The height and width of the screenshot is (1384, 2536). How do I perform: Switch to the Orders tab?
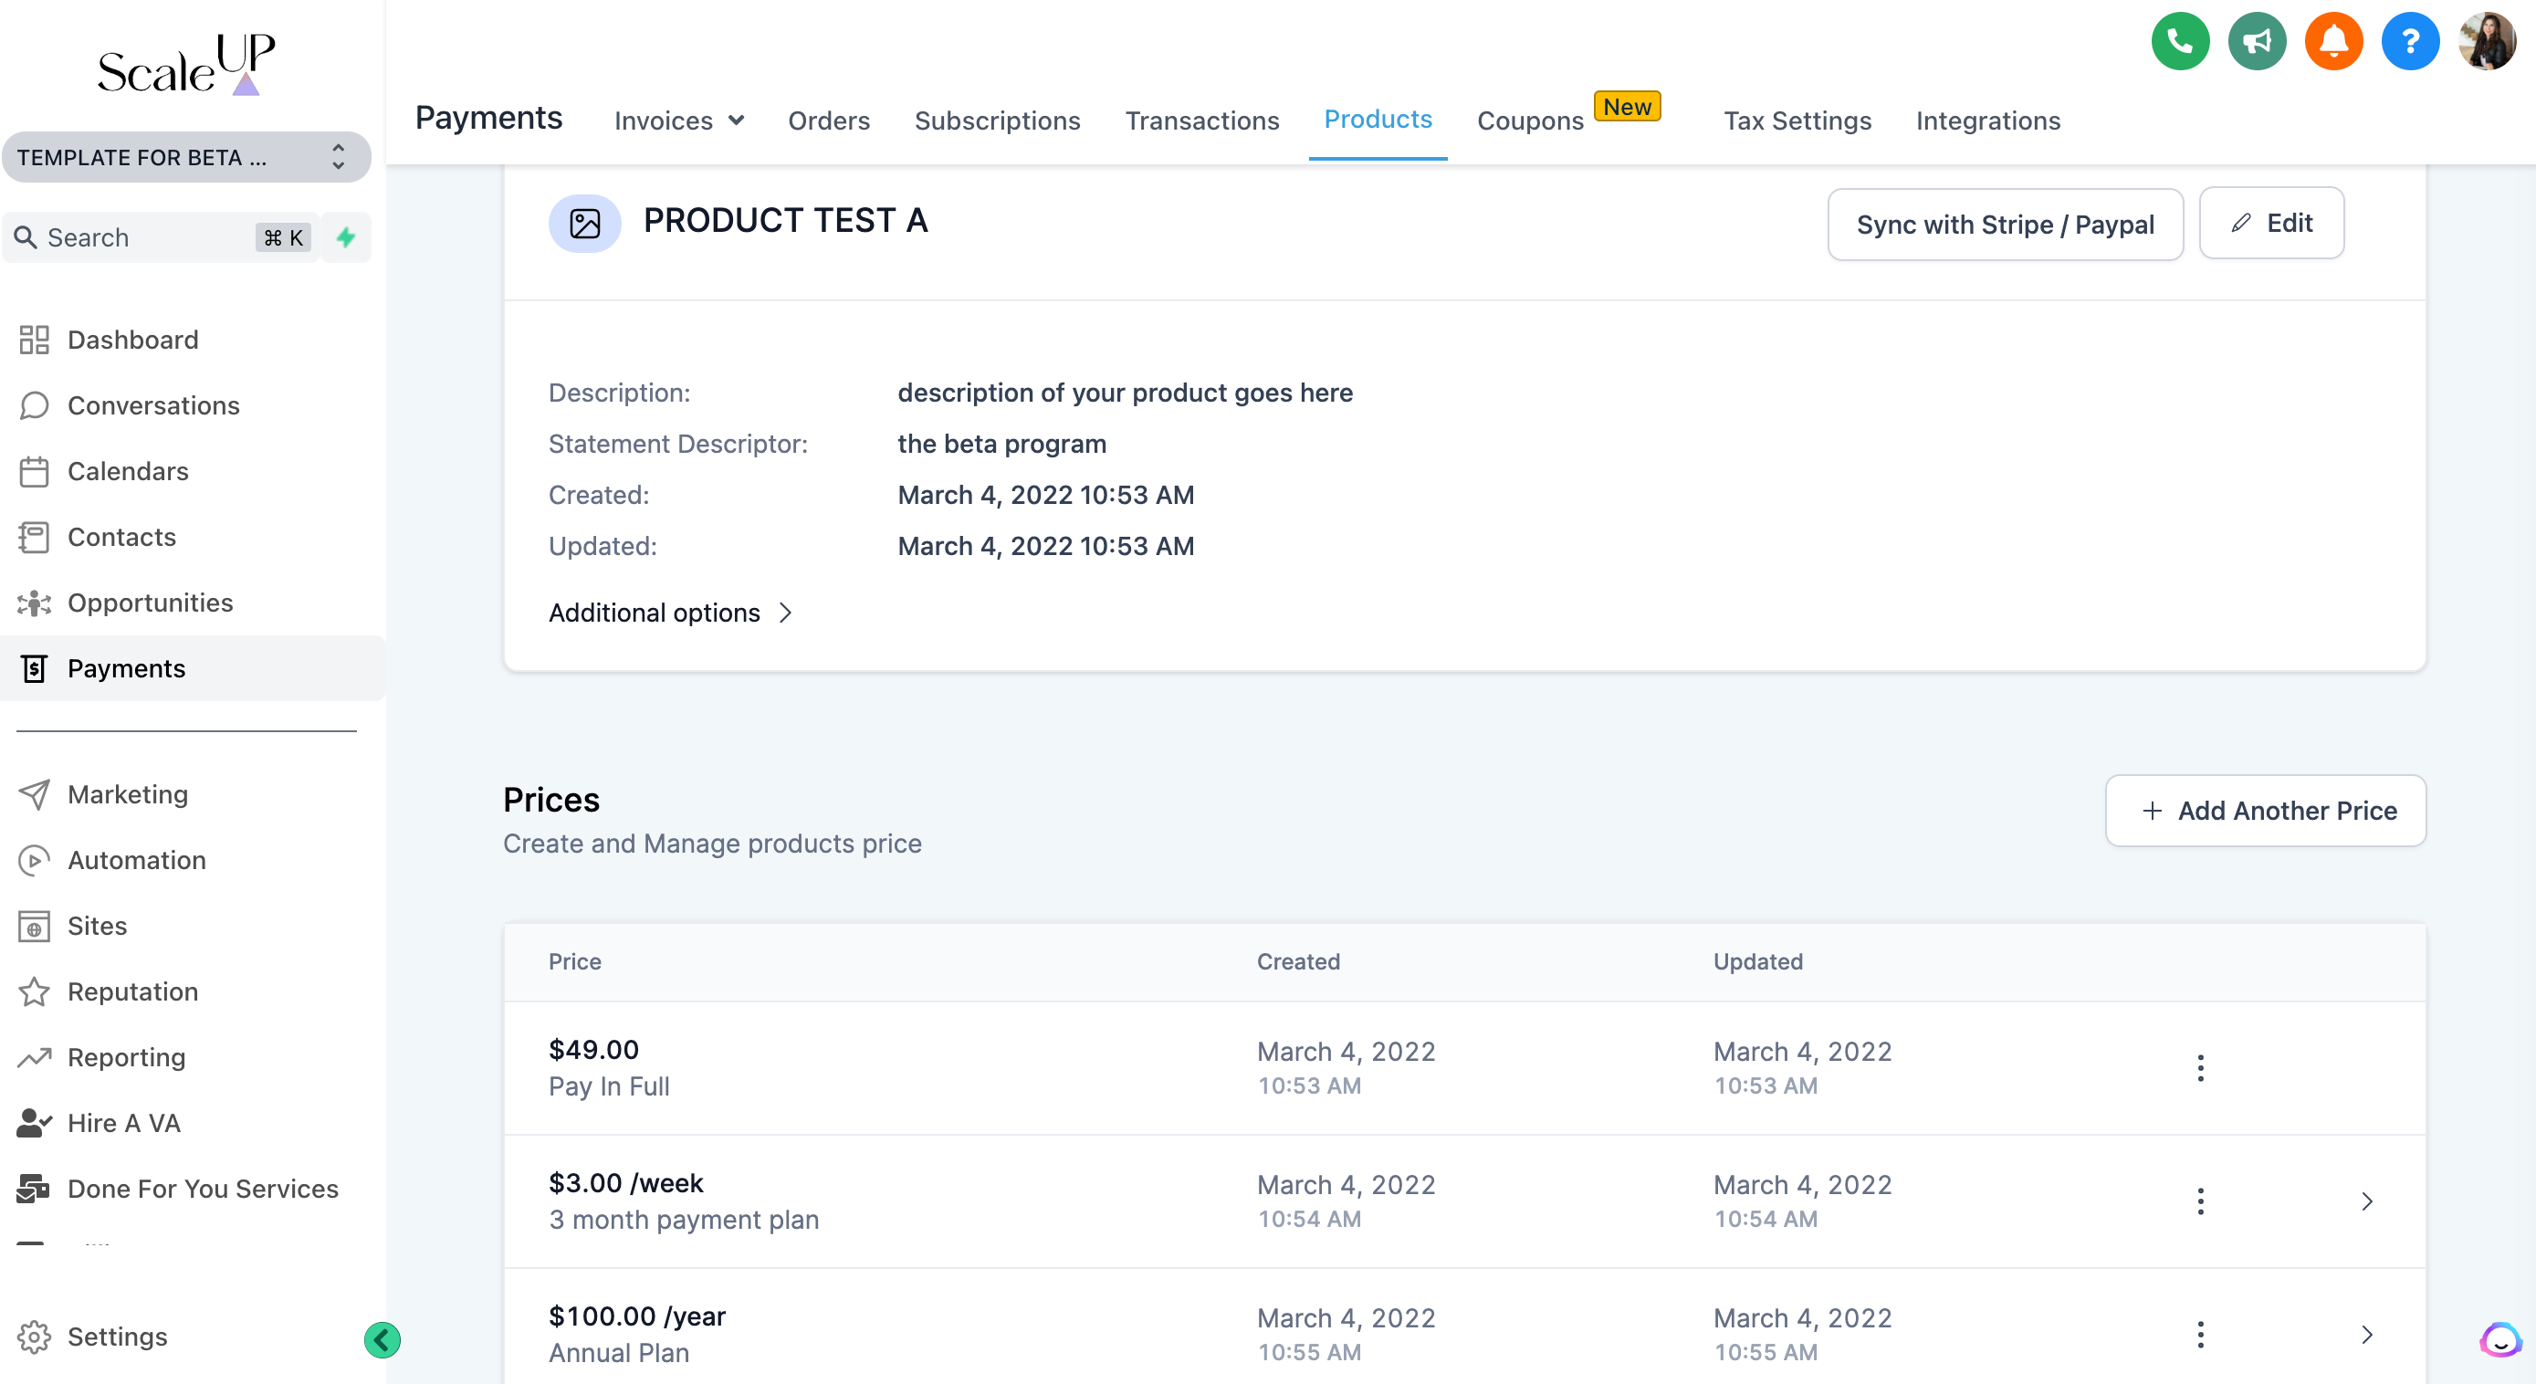tap(829, 121)
